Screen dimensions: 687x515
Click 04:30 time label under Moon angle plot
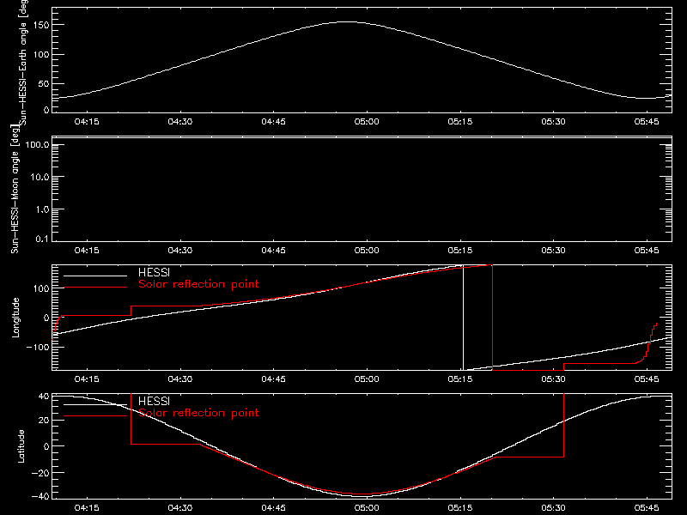(x=180, y=251)
